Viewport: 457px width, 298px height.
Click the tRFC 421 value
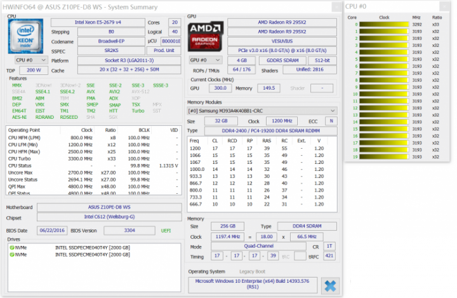coord(329,255)
